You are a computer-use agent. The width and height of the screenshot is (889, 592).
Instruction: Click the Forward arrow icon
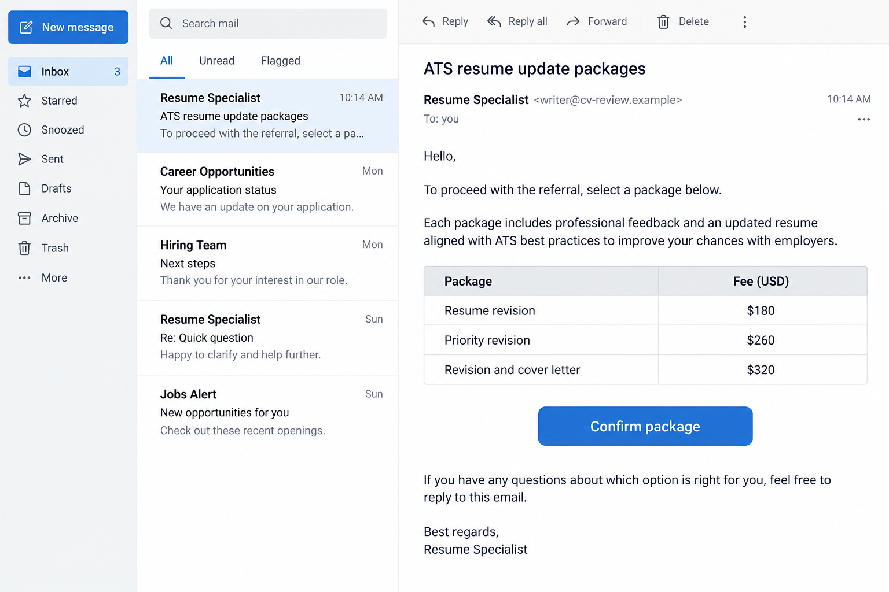(x=573, y=22)
